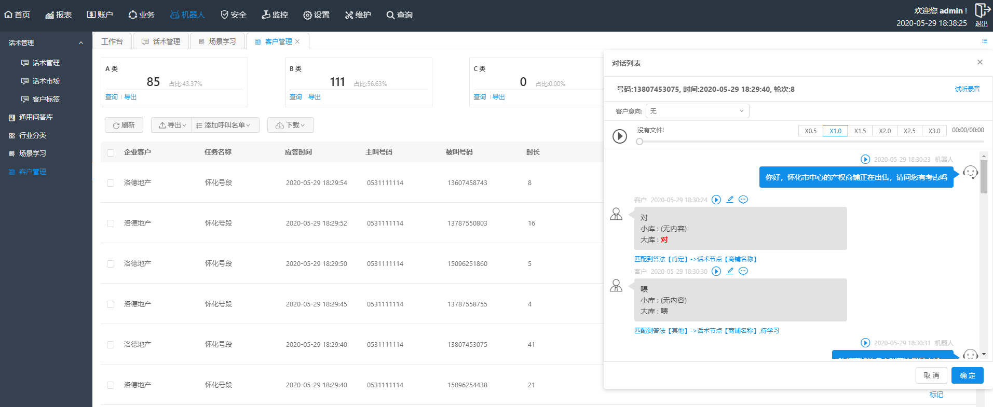Click the 试听录音 link
The height and width of the screenshot is (407, 993).
pyautogui.click(x=967, y=89)
